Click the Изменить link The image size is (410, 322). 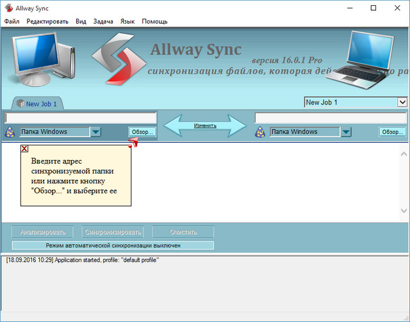[x=206, y=125]
